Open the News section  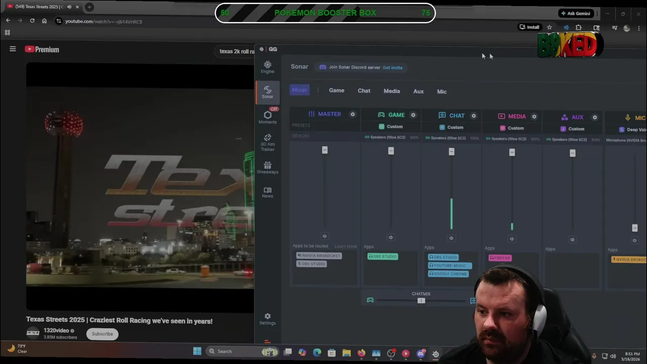267,192
